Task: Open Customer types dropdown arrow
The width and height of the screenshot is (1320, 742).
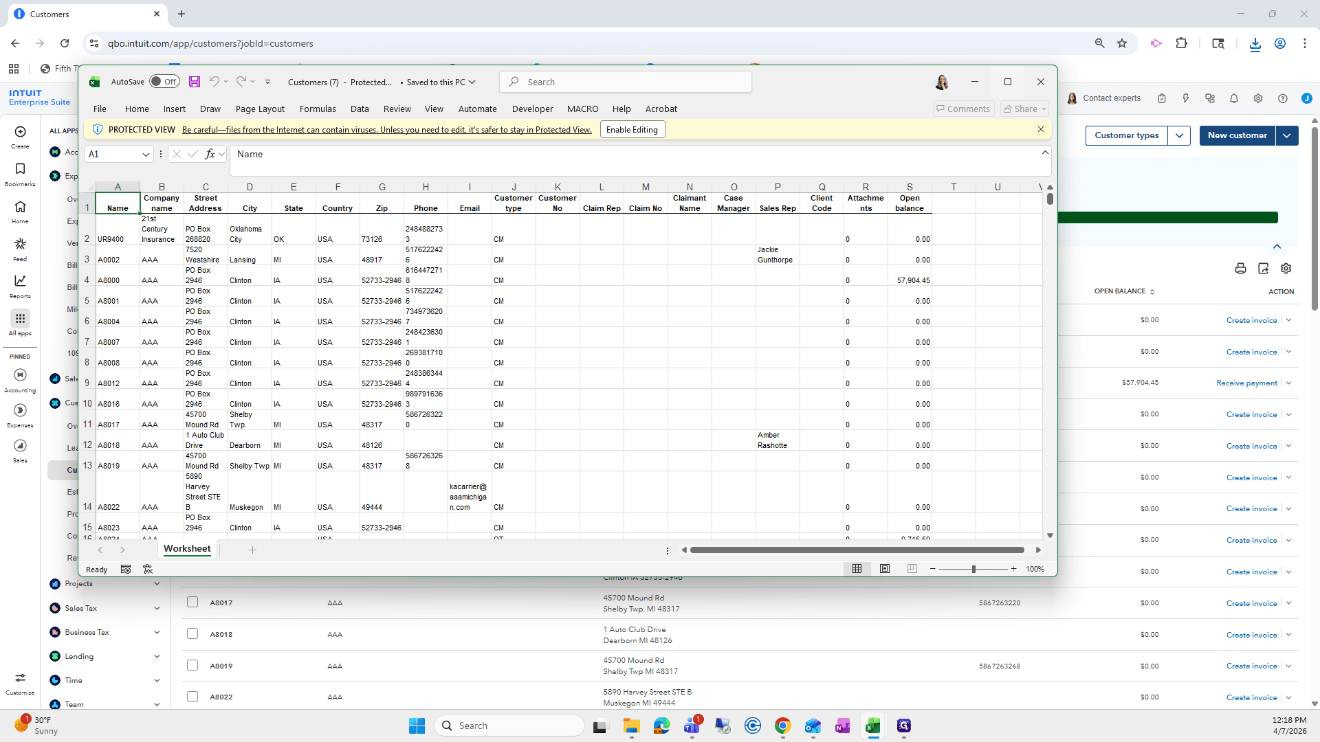Action: [x=1179, y=135]
